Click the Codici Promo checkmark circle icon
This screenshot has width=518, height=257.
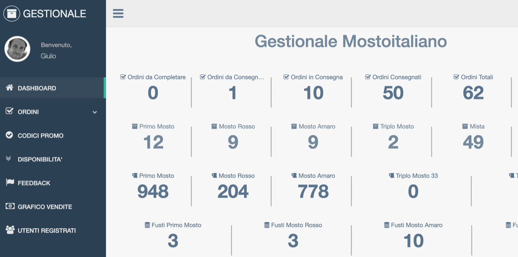tap(9, 135)
